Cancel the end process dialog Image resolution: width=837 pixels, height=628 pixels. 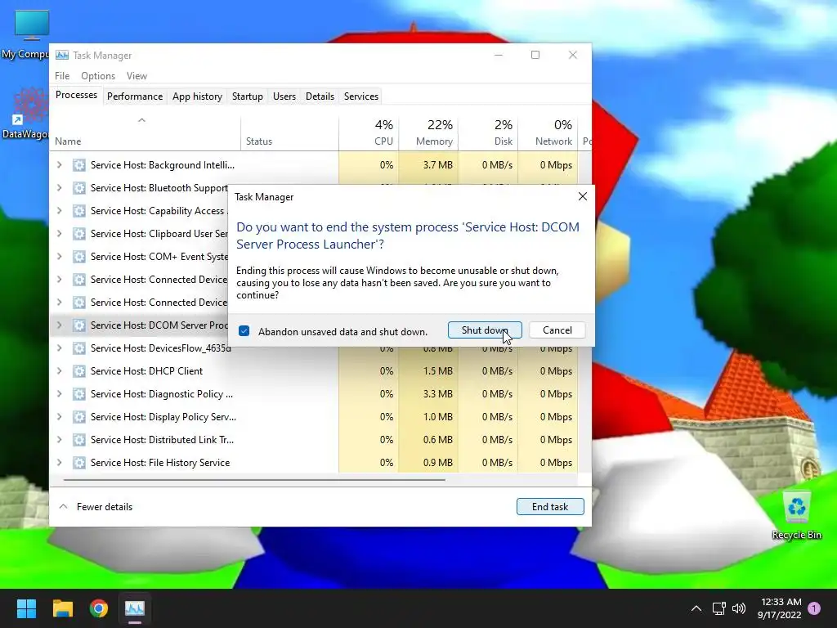click(557, 330)
